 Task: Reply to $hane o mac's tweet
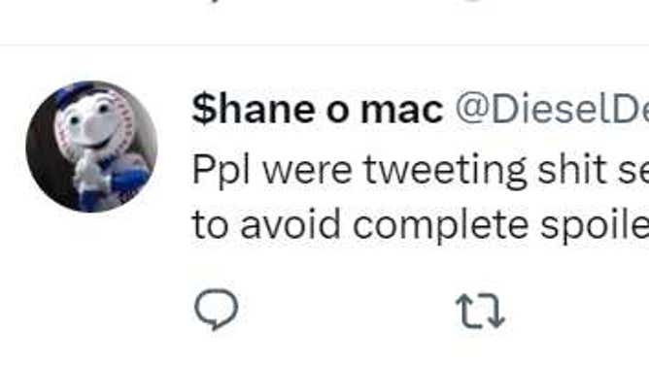[x=216, y=310]
